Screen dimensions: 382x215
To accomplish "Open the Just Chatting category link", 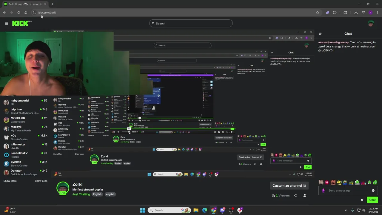I will click(x=81, y=194).
